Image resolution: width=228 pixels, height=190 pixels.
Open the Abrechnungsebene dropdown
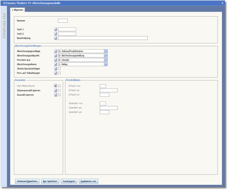coord(106,64)
